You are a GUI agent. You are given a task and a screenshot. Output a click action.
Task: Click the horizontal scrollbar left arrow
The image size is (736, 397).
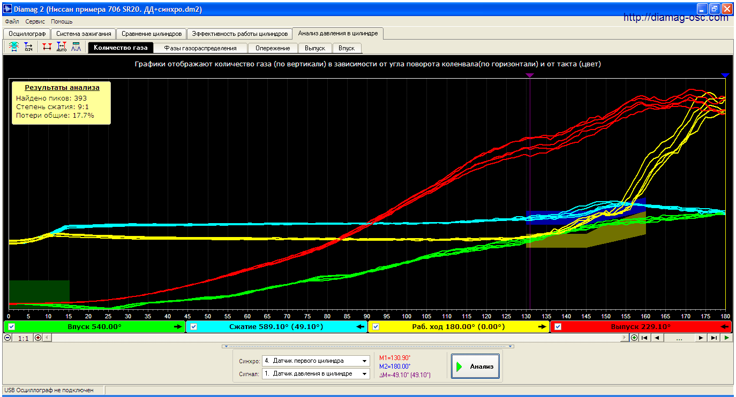click(47, 338)
